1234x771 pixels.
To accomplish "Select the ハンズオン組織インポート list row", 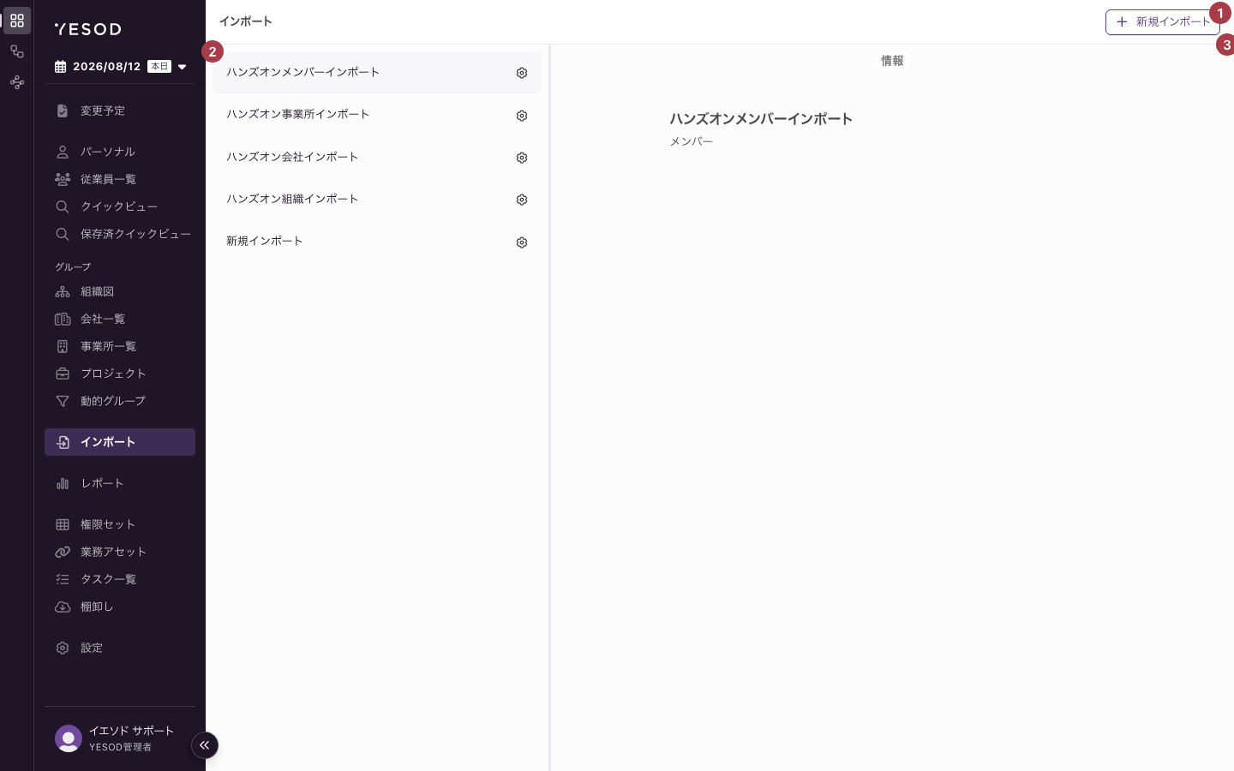I will coord(377,200).
